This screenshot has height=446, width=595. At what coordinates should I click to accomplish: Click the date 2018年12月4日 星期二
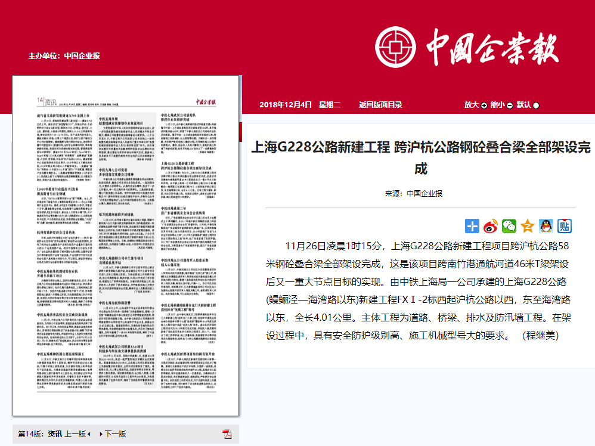300,105
